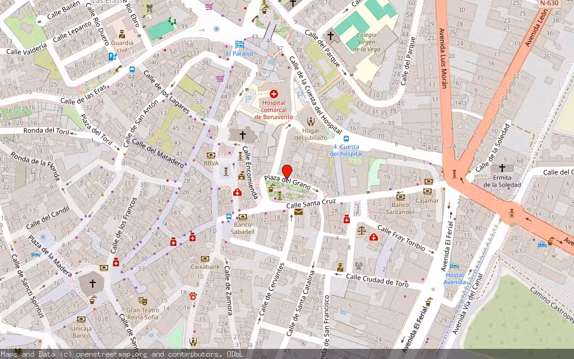Select the Unicaja Banco bank icon
Viewport: 574px width, 359px height.
pyautogui.click(x=81, y=319)
